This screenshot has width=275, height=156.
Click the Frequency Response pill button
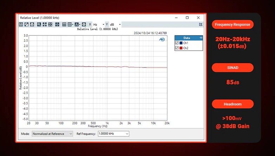[233, 25]
